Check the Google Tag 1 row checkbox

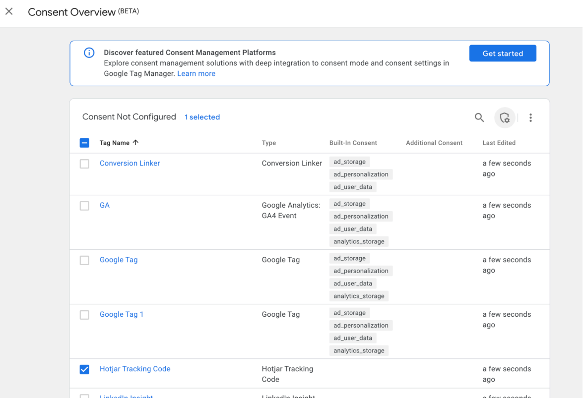coord(84,315)
